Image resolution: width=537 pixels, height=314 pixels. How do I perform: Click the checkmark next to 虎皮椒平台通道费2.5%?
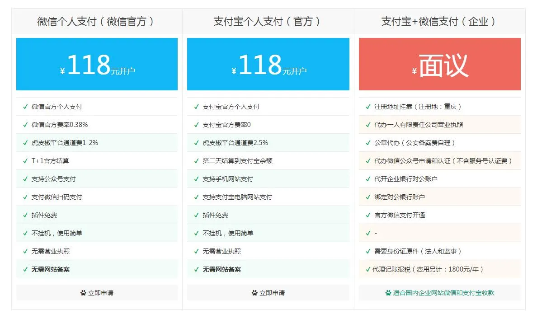(x=196, y=143)
